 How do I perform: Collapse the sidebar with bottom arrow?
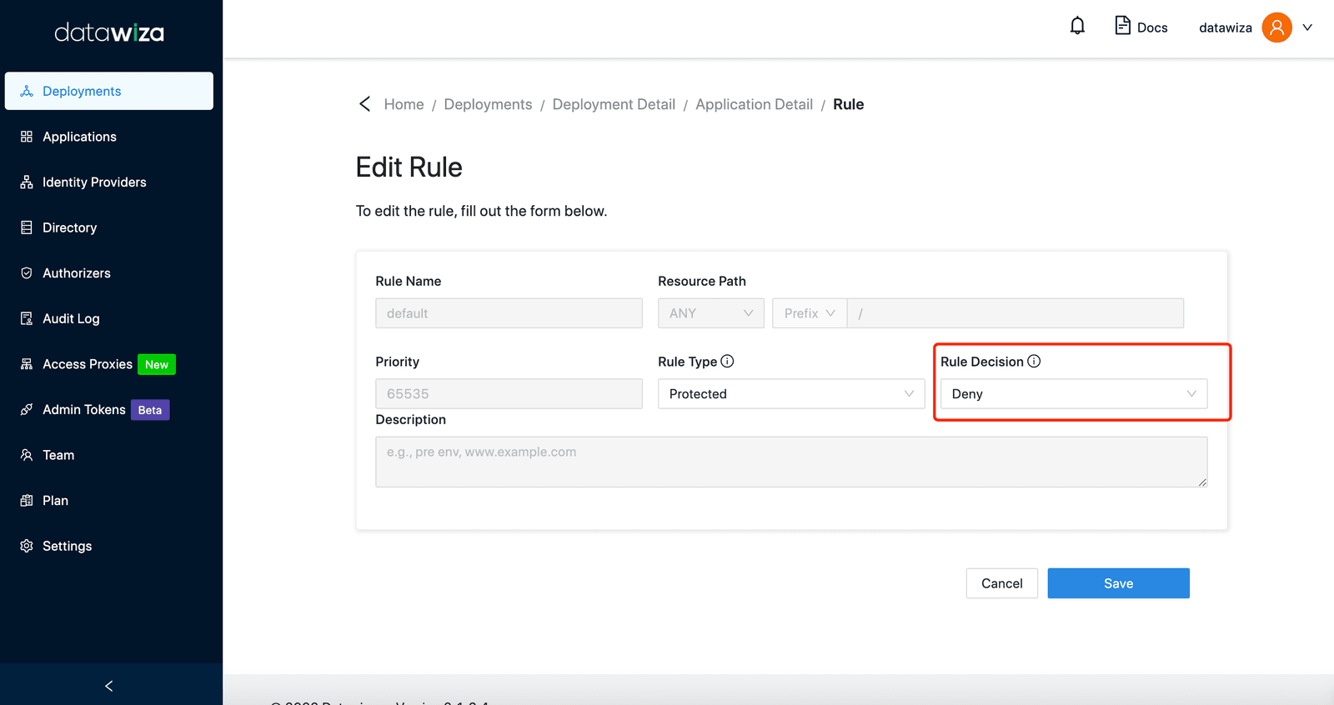pyautogui.click(x=109, y=686)
